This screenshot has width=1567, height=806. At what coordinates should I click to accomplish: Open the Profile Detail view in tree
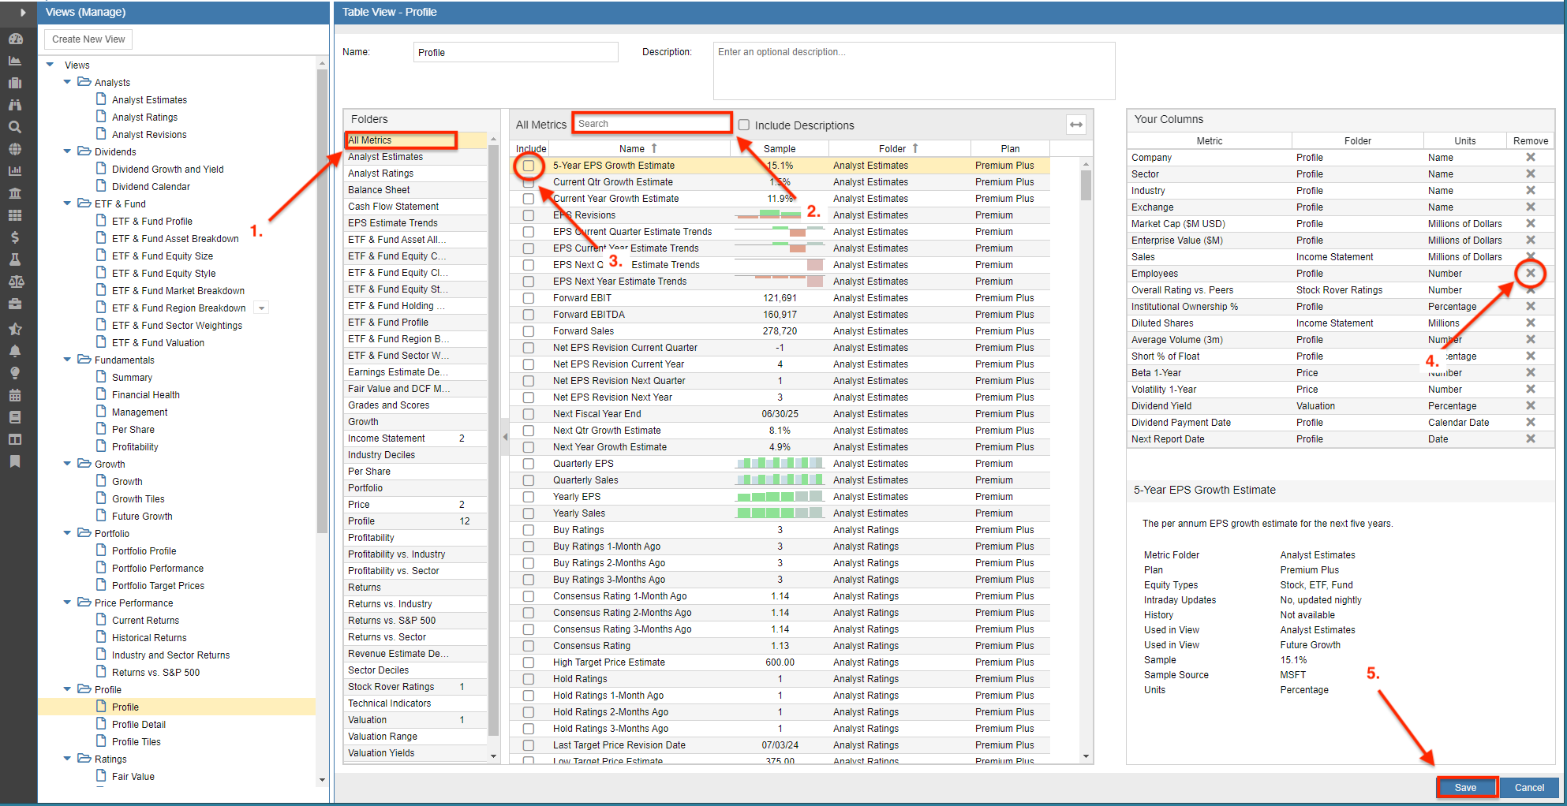[139, 724]
